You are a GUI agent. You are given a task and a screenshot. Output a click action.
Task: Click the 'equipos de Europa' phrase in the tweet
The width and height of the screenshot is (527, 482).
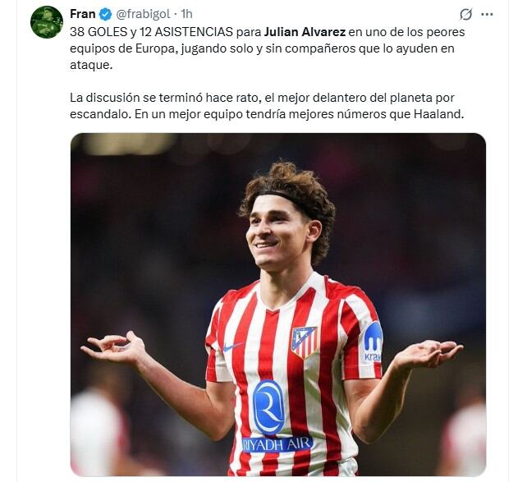122,48
